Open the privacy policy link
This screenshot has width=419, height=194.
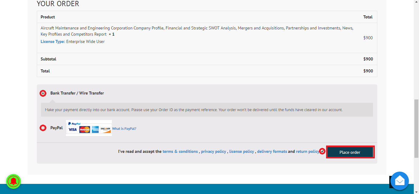(213, 152)
